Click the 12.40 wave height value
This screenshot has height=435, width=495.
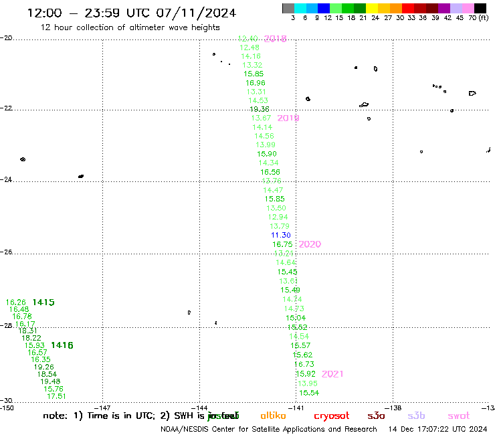click(x=248, y=39)
